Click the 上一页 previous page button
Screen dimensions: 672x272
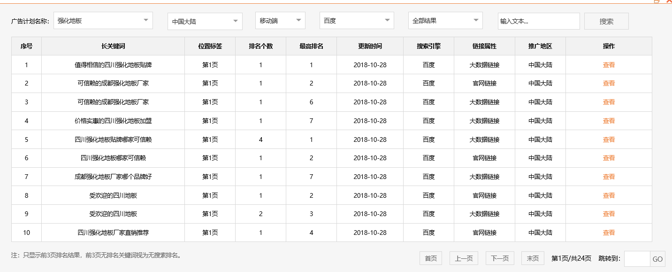pos(464,258)
